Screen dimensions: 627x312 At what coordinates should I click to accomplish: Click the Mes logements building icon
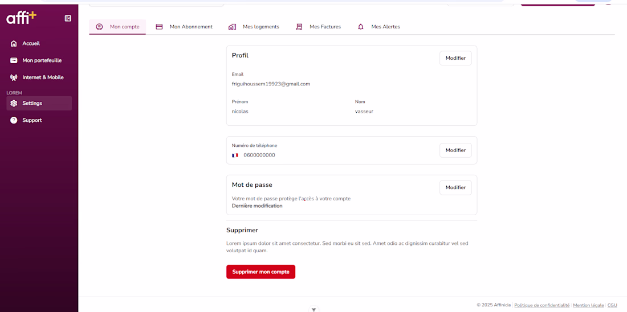[232, 27]
